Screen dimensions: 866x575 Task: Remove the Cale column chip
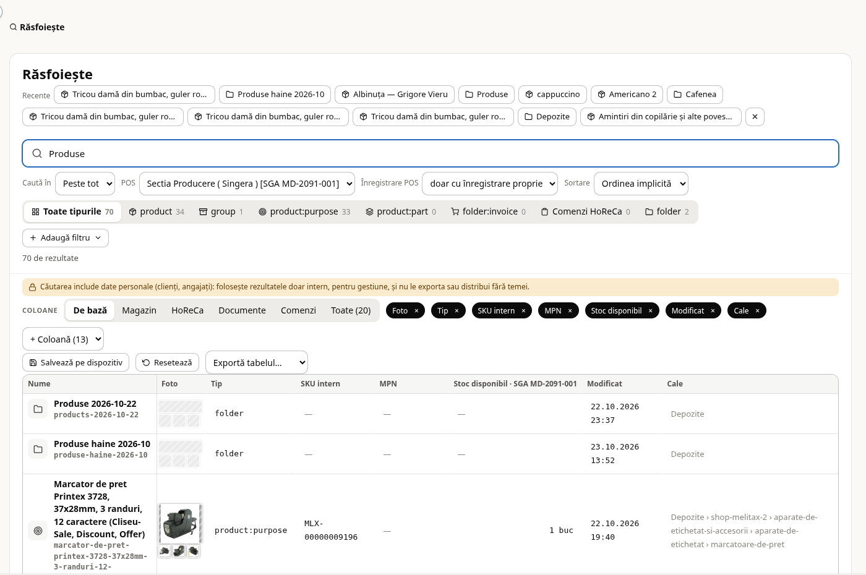pos(757,311)
